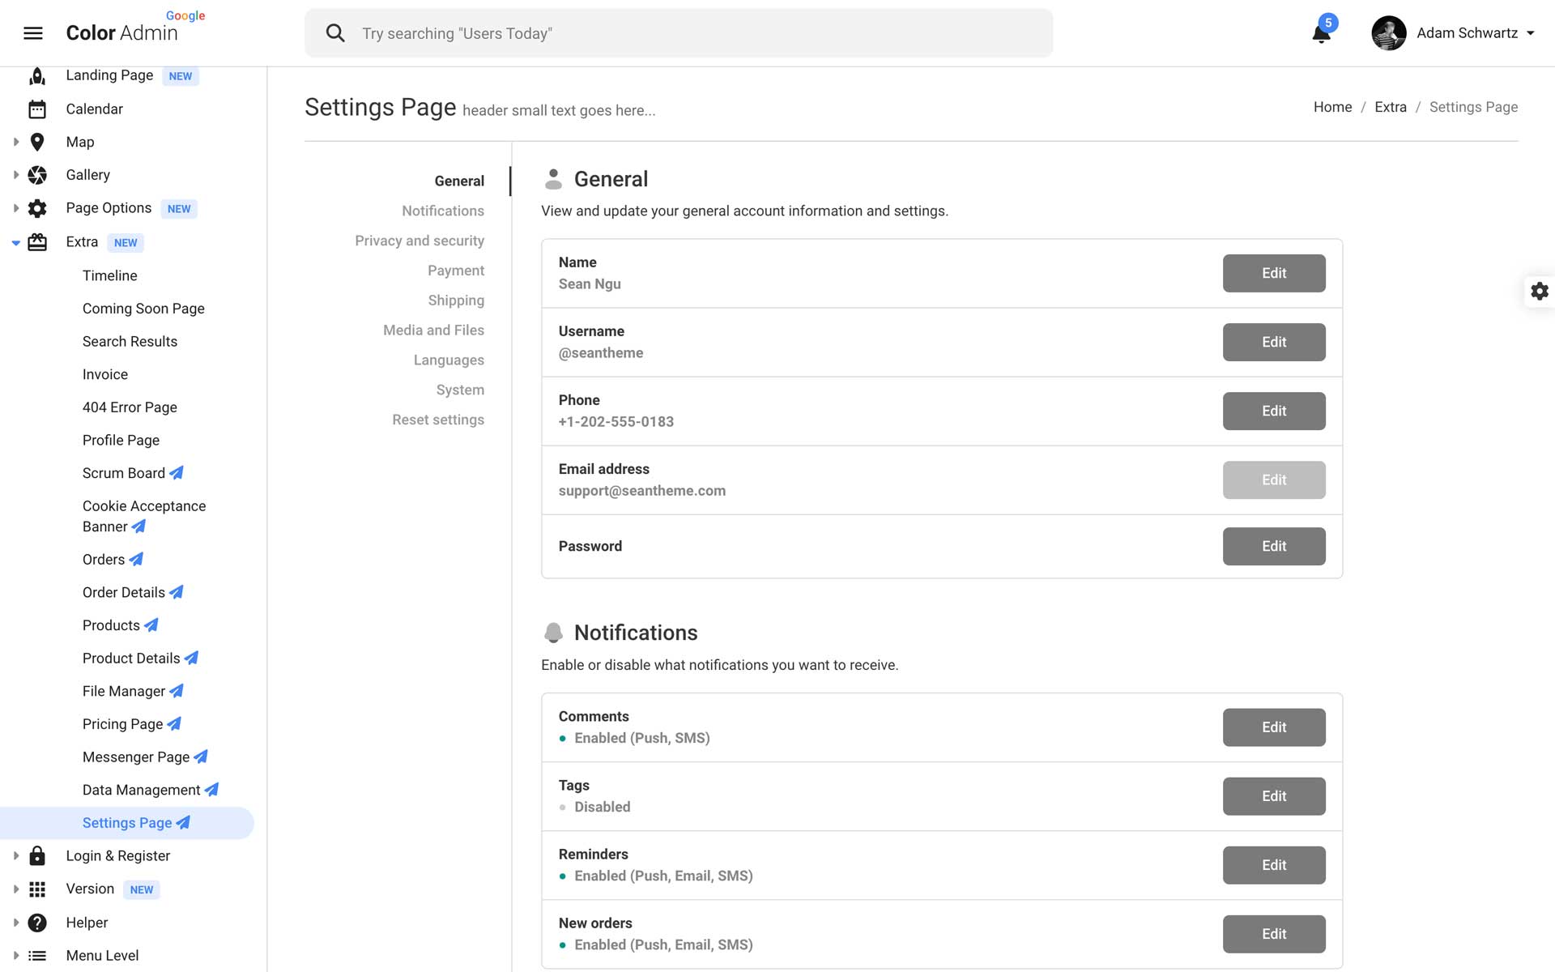Expand the Page Options menu arrow
Image resolution: width=1555 pixels, height=972 pixels.
(16, 208)
